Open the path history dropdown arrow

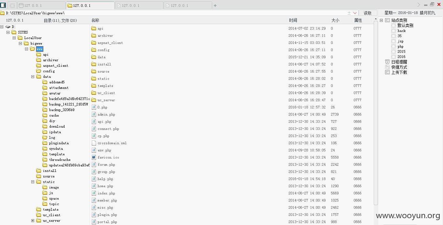[355, 13]
